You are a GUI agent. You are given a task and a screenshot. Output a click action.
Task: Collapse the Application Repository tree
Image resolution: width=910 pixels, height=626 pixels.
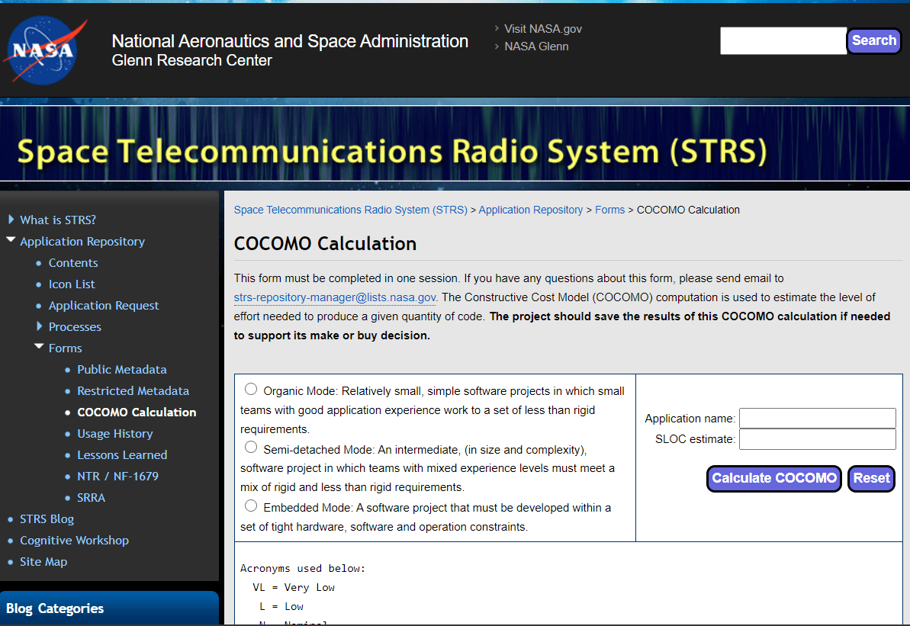11,241
